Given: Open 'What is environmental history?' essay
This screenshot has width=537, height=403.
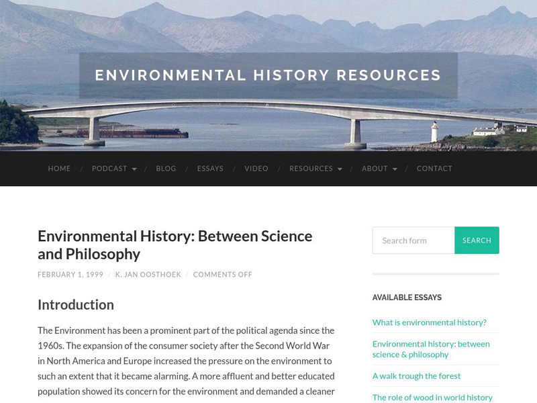Looking at the screenshot, I should coord(429,322).
